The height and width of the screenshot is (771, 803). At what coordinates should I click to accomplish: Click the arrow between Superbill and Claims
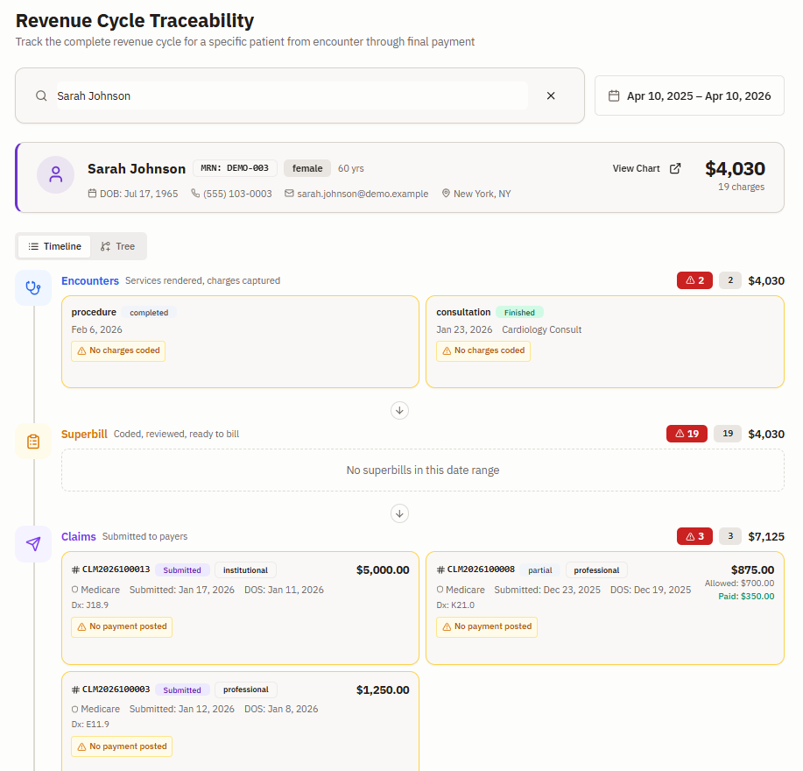399,513
